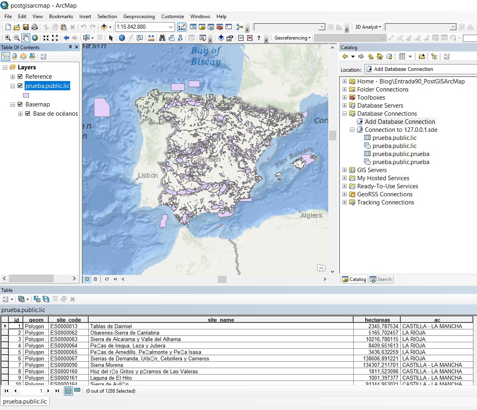Toggle the Base de océanos checkbox

pos(28,114)
